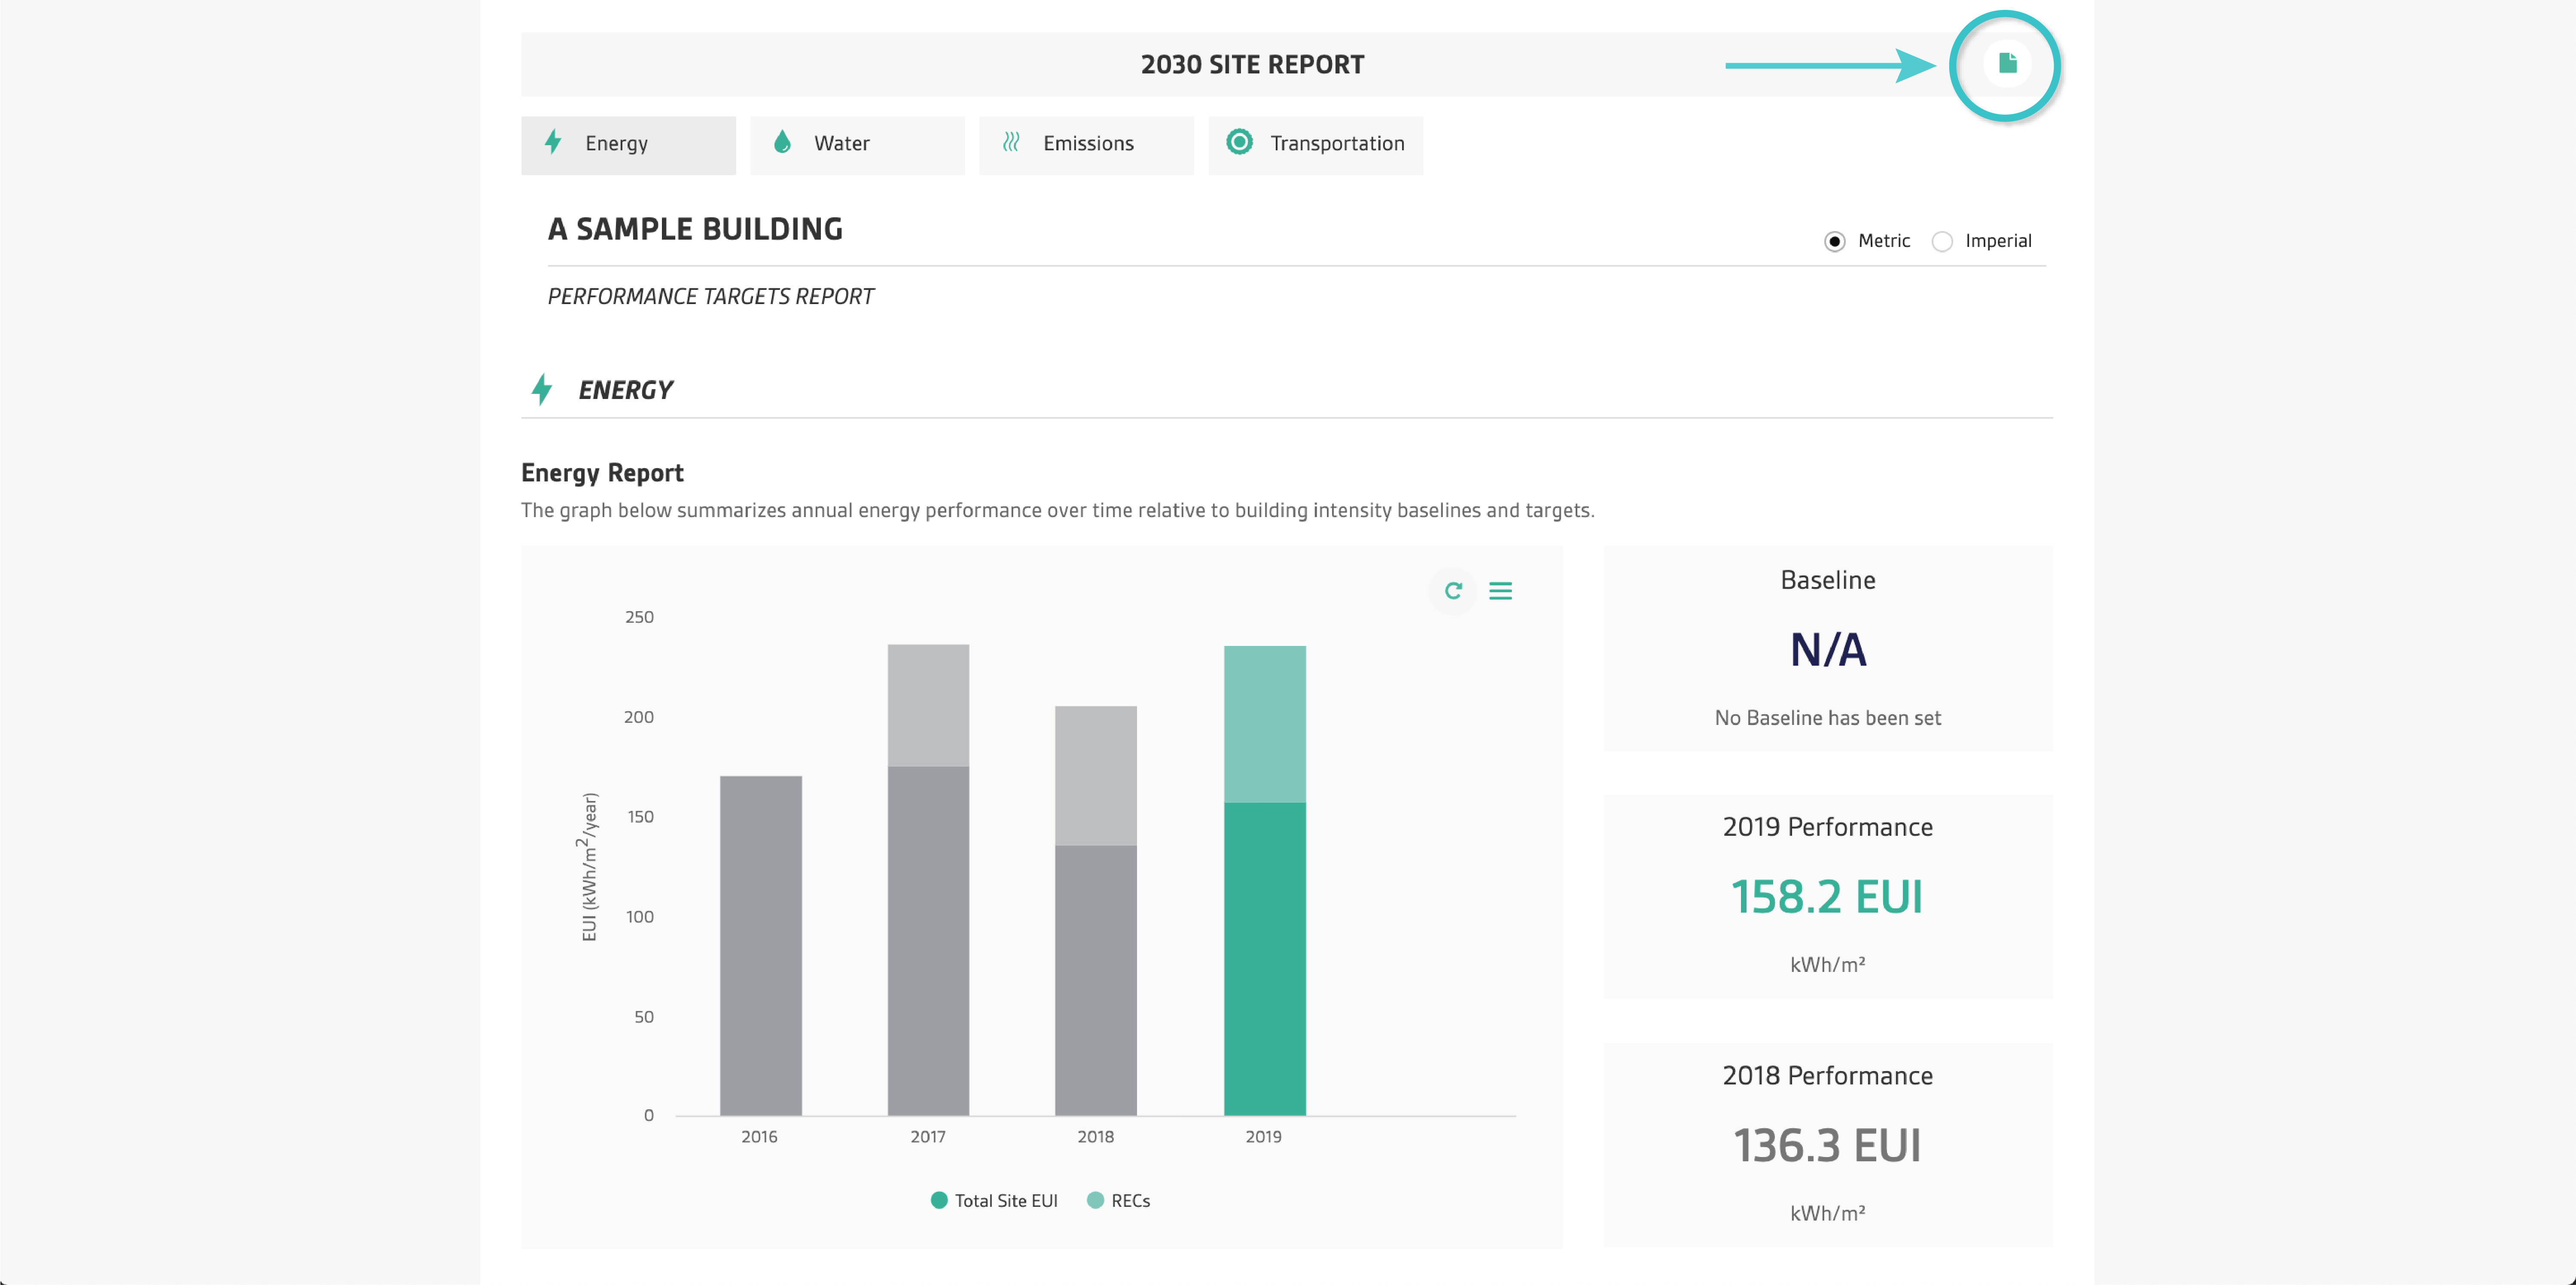This screenshot has width=2576, height=1285.
Task: Click the light gray 2018 RECs bar segment
Action: (x=1096, y=776)
